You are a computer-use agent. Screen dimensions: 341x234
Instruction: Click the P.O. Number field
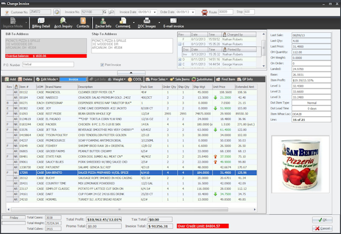tap(48, 65)
